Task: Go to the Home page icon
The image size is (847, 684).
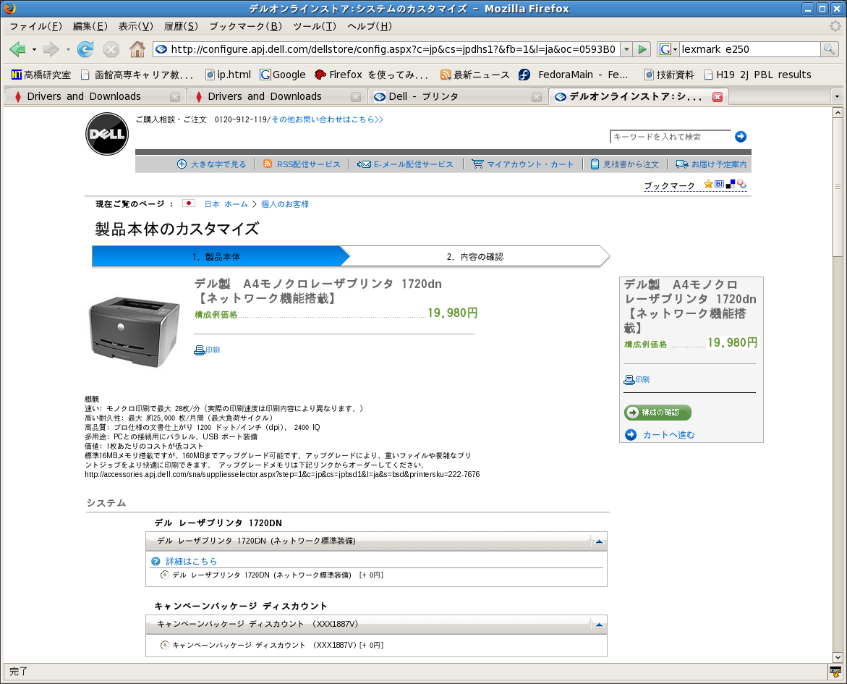Action: coord(137,49)
